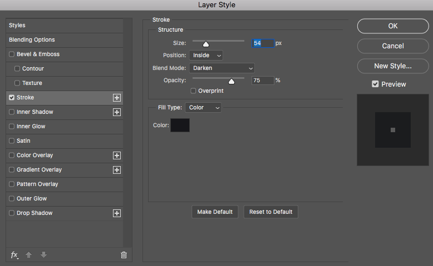
Task: Enable Inner Glow checkbox
Action: click(12, 126)
